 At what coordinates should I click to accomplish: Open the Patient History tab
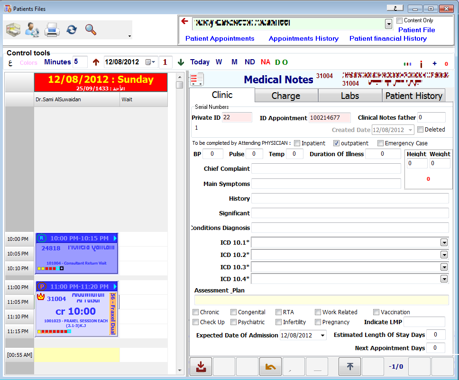click(x=413, y=96)
